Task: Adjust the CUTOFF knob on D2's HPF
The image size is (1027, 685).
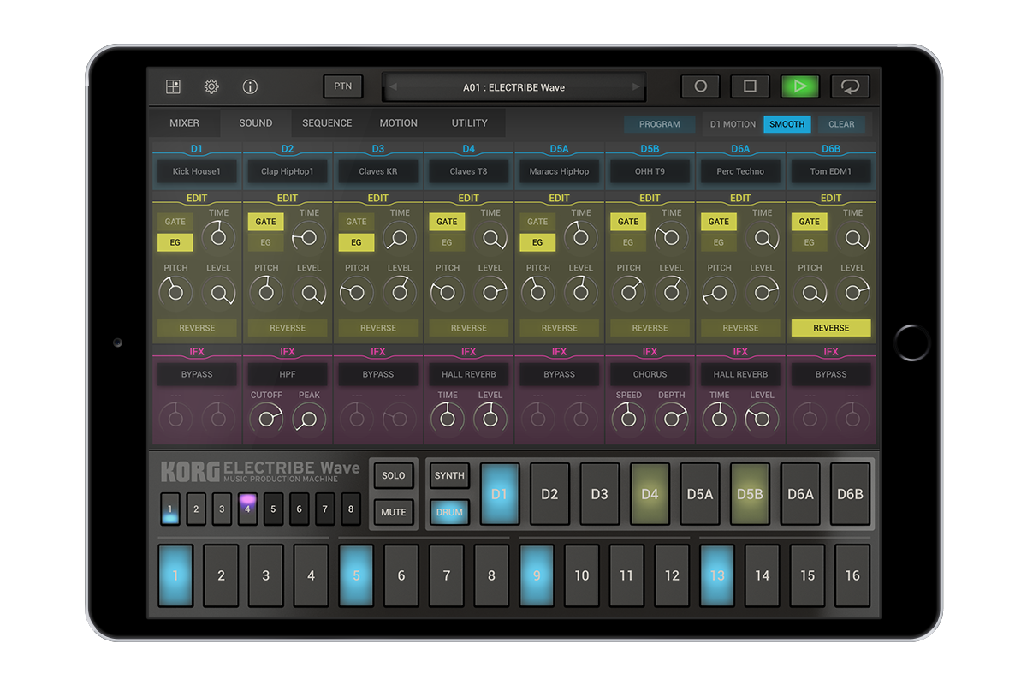Action: click(266, 418)
